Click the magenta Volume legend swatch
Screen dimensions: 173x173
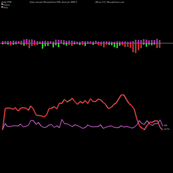(x=2, y=4)
